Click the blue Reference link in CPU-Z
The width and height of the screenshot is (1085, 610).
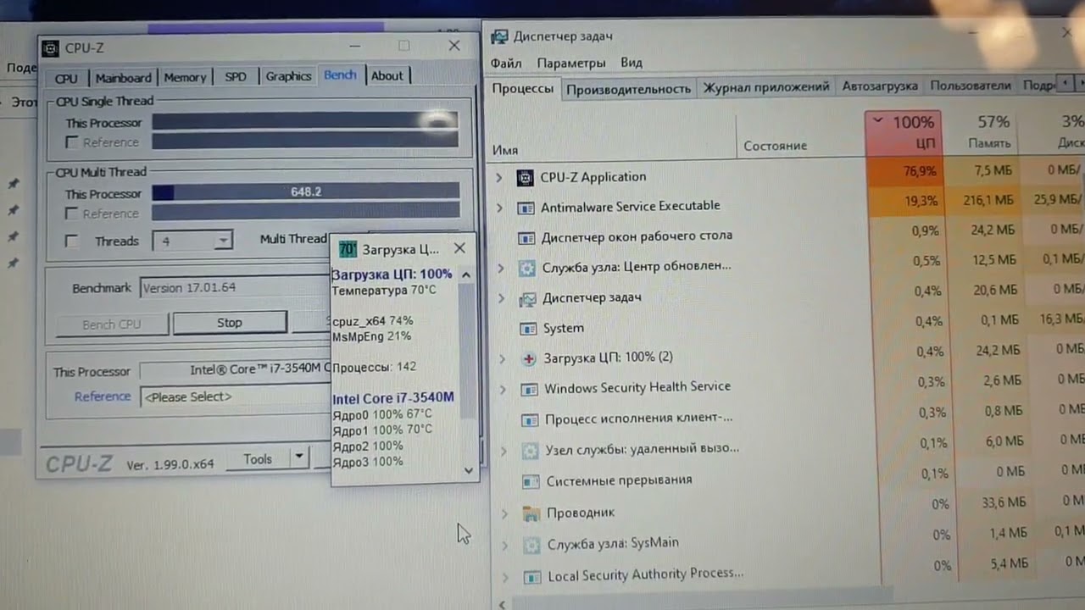103,396
